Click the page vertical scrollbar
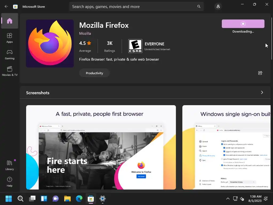The height and width of the screenshot is (205, 273). (x=271, y=39)
